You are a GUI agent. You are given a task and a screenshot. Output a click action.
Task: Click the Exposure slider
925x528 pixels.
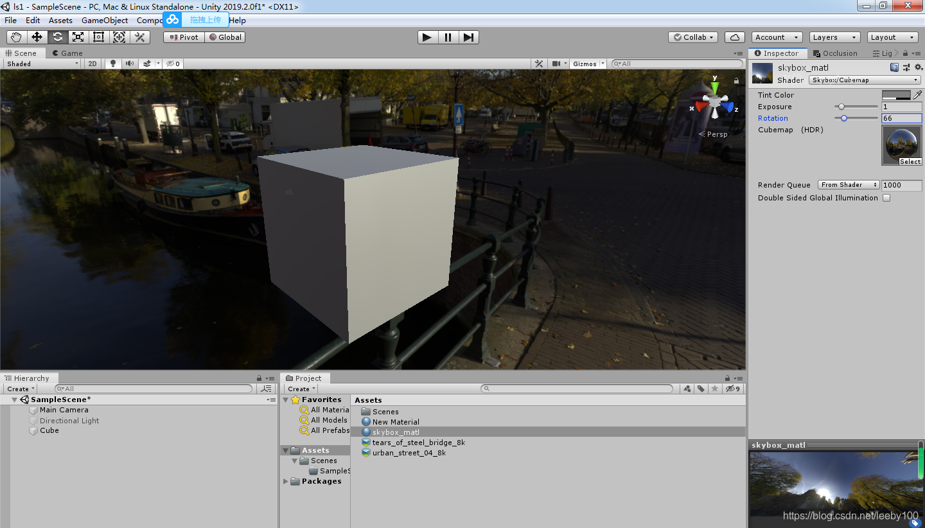[856, 107]
